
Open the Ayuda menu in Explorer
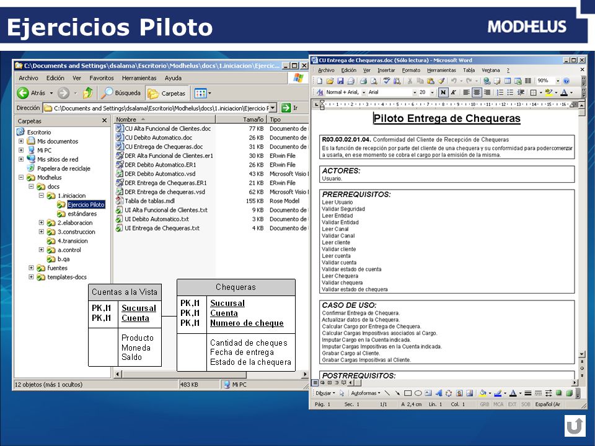click(x=173, y=78)
